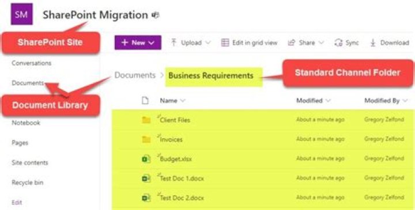415x210 pixels.
Task: Click the file type column header icon
Action: pyautogui.click(x=145, y=100)
